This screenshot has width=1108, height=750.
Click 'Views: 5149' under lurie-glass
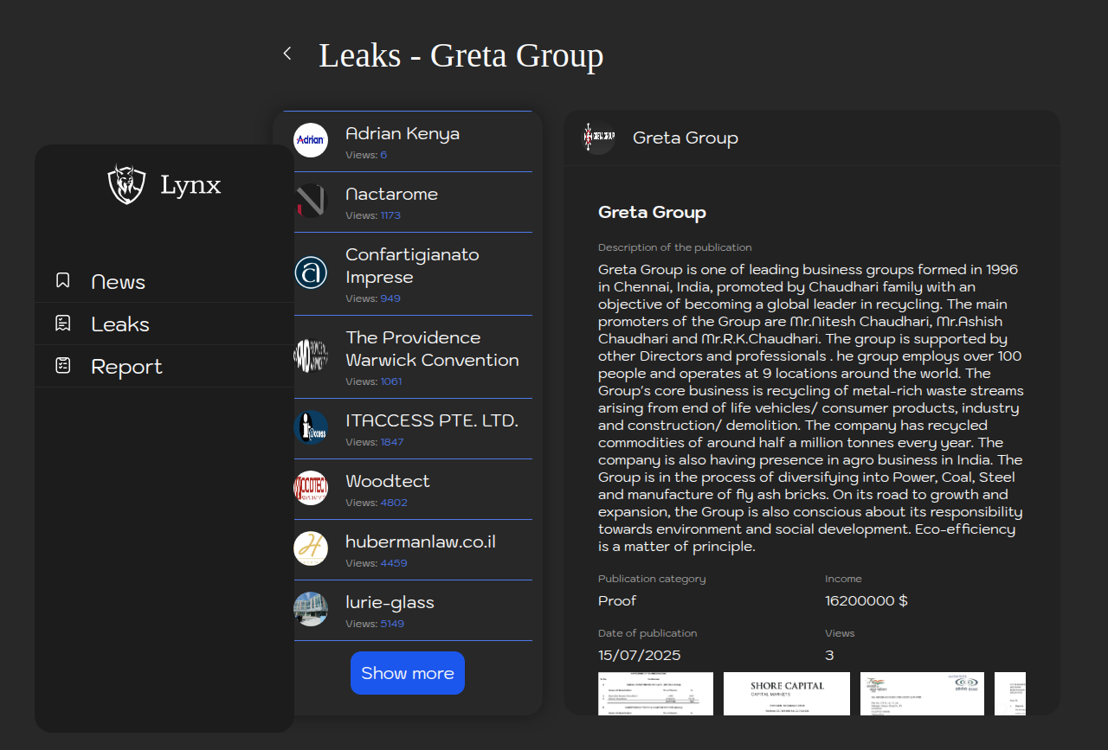pos(375,624)
